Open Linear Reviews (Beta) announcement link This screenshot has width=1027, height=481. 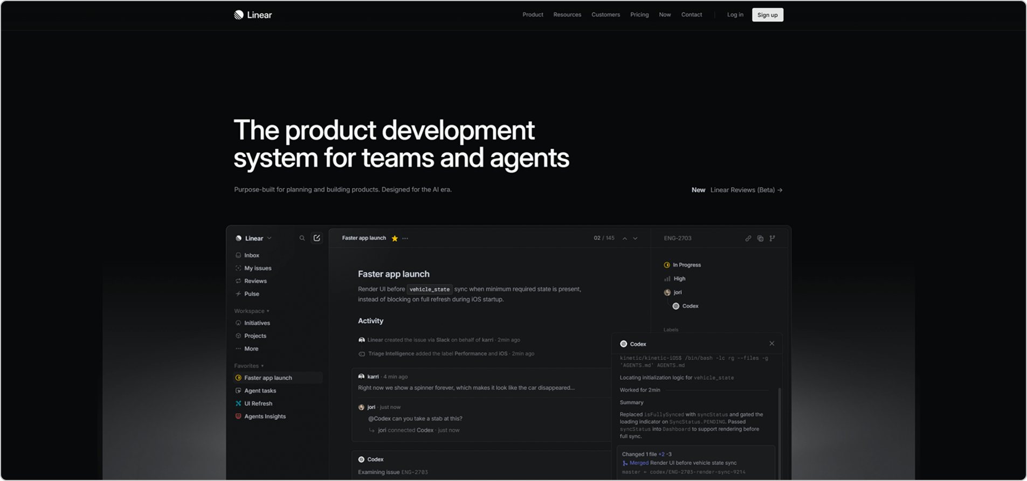[x=746, y=190]
